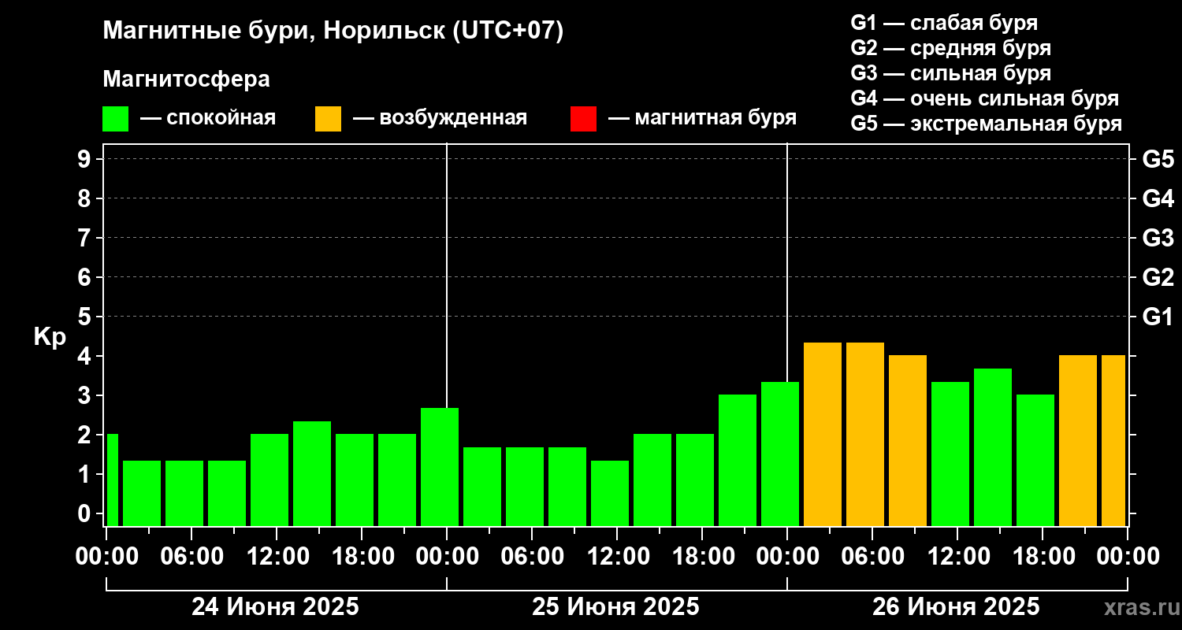Select the "— спокойная" legend label
This screenshot has height=630, width=1182.
pos(208,118)
